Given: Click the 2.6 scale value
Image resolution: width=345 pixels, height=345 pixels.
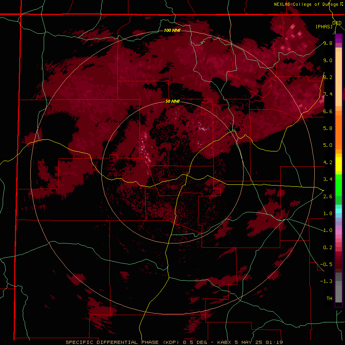Looking at the screenshot, I should pos(328,197).
